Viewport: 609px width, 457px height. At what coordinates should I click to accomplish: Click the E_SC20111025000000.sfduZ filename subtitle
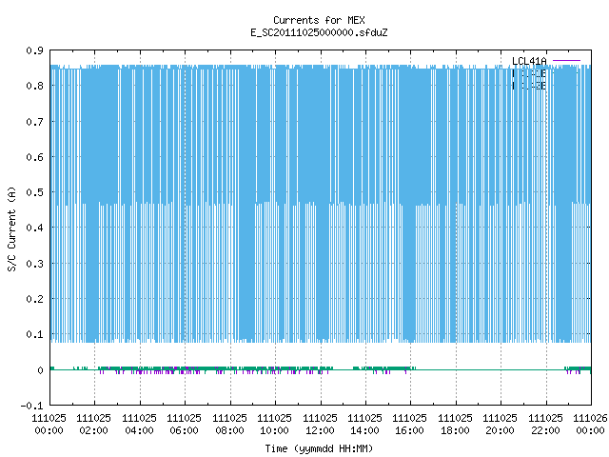(319, 32)
